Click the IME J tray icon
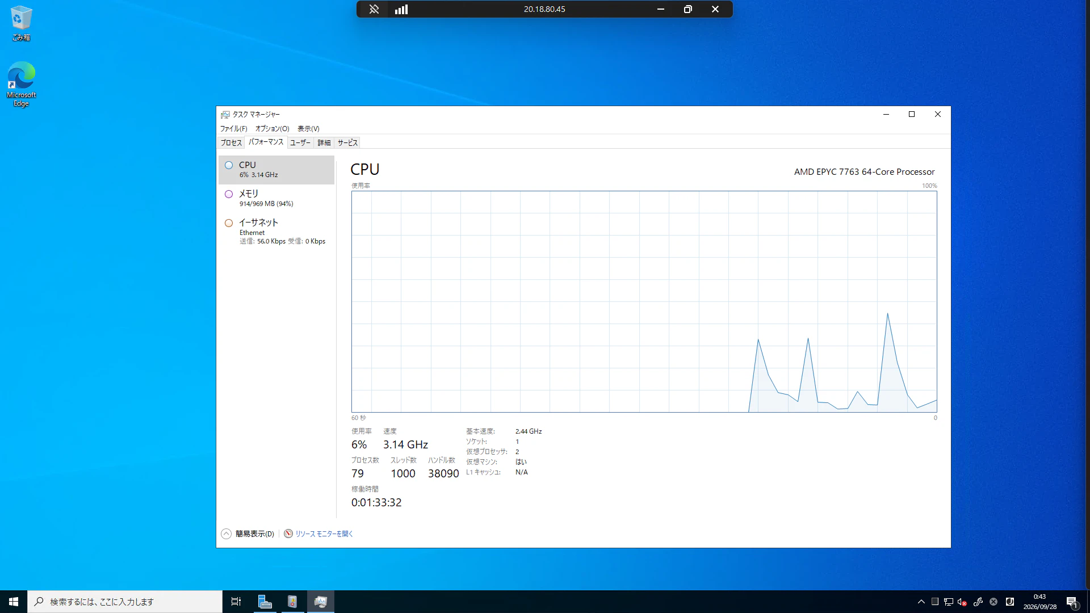1090x613 pixels. 1009,602
